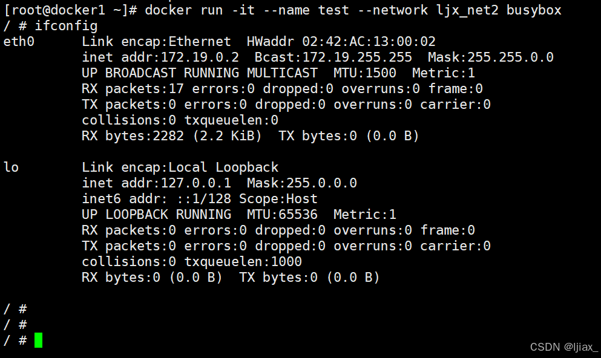
Task: Select inet addr:127.0.0.1
Action: tap(156, 183)
